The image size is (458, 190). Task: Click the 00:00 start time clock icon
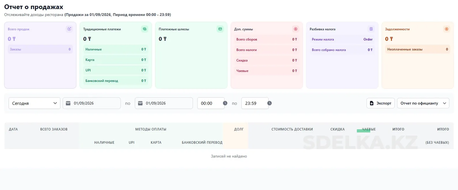pos(225,103)
